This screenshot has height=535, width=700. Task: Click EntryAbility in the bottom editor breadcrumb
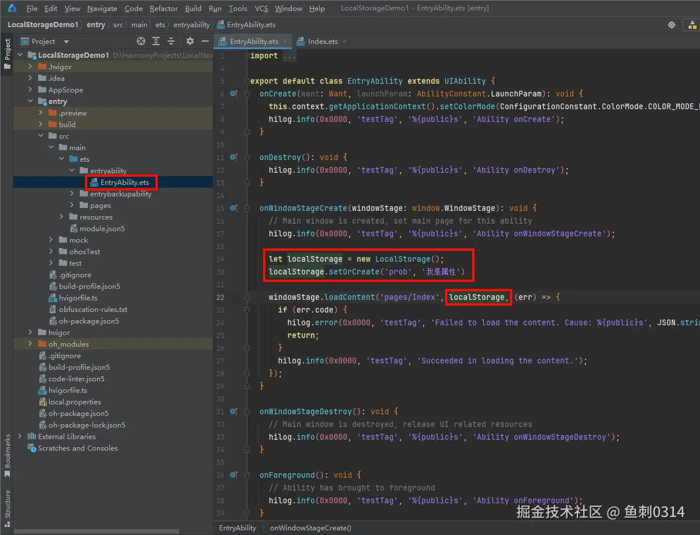click(x=238, y=527)
